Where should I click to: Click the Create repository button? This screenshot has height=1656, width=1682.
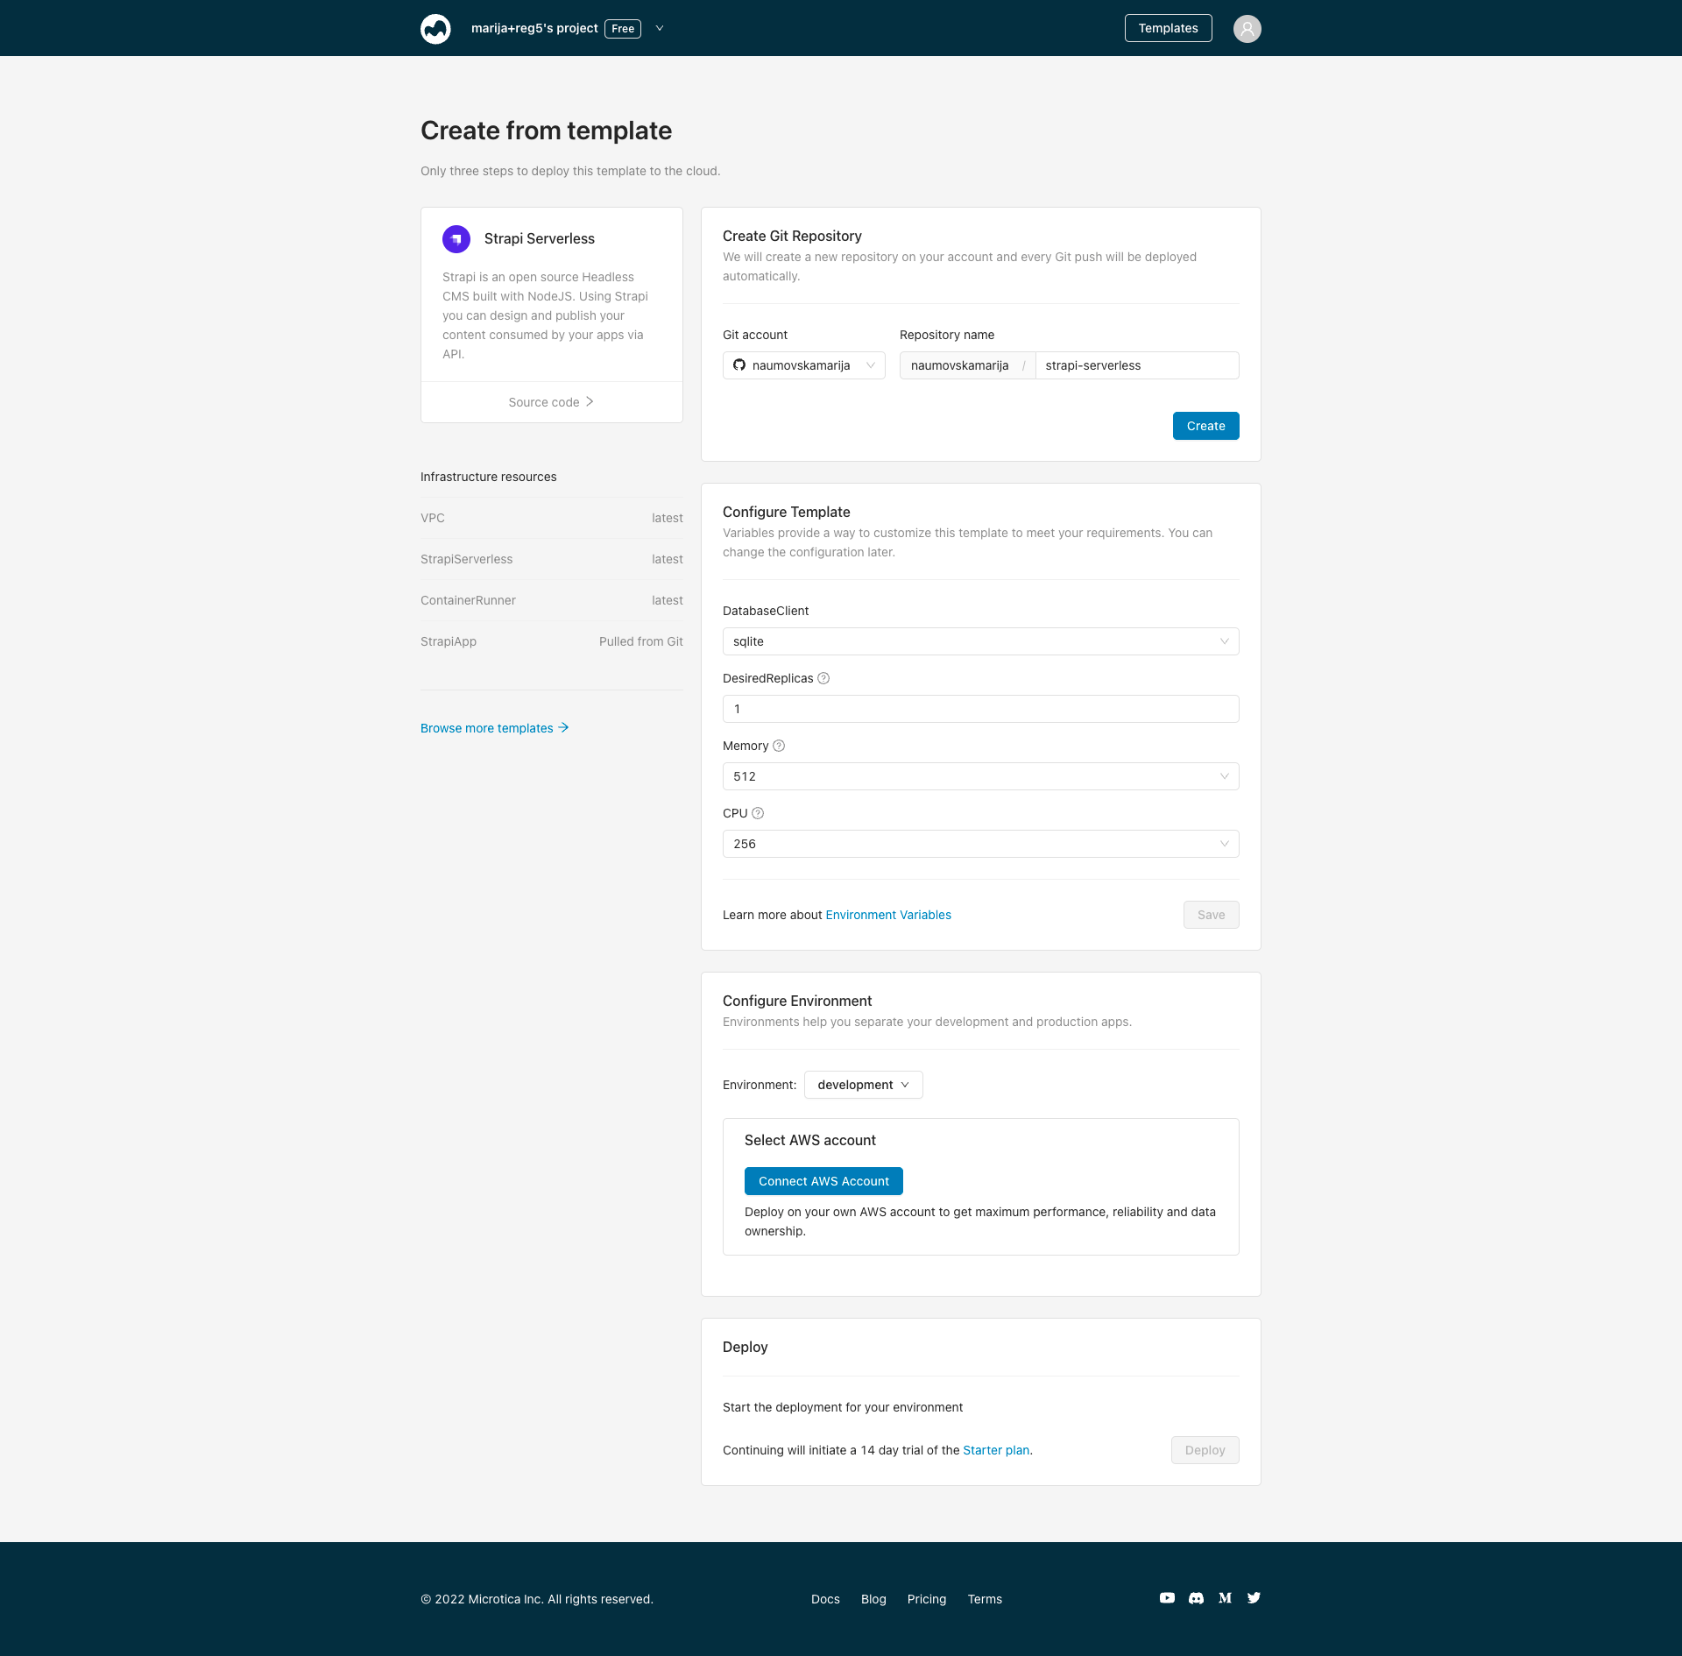1205,426
